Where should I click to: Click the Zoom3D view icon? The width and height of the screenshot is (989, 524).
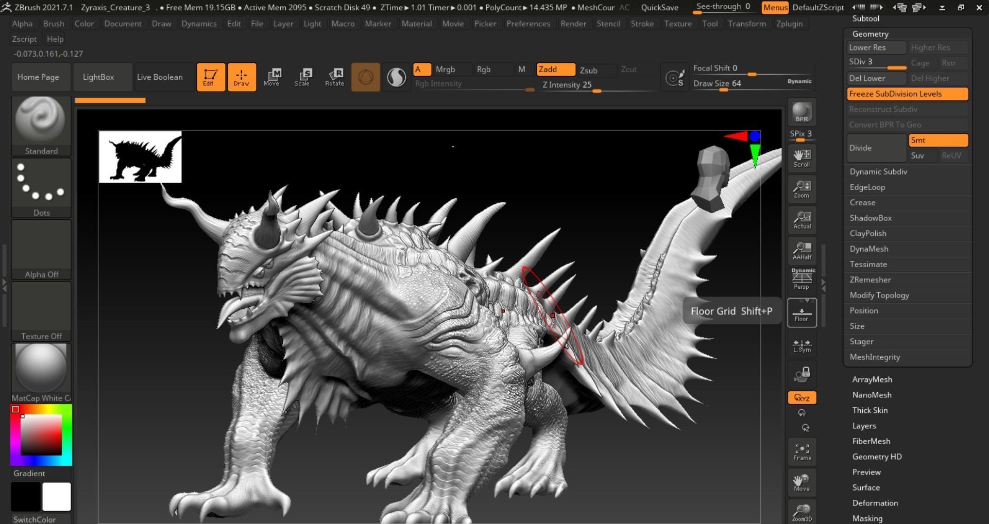pos(802,512)
